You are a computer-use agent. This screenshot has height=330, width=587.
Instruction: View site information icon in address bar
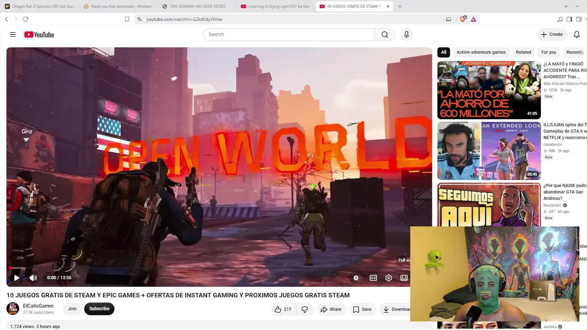tap(139, 19)
